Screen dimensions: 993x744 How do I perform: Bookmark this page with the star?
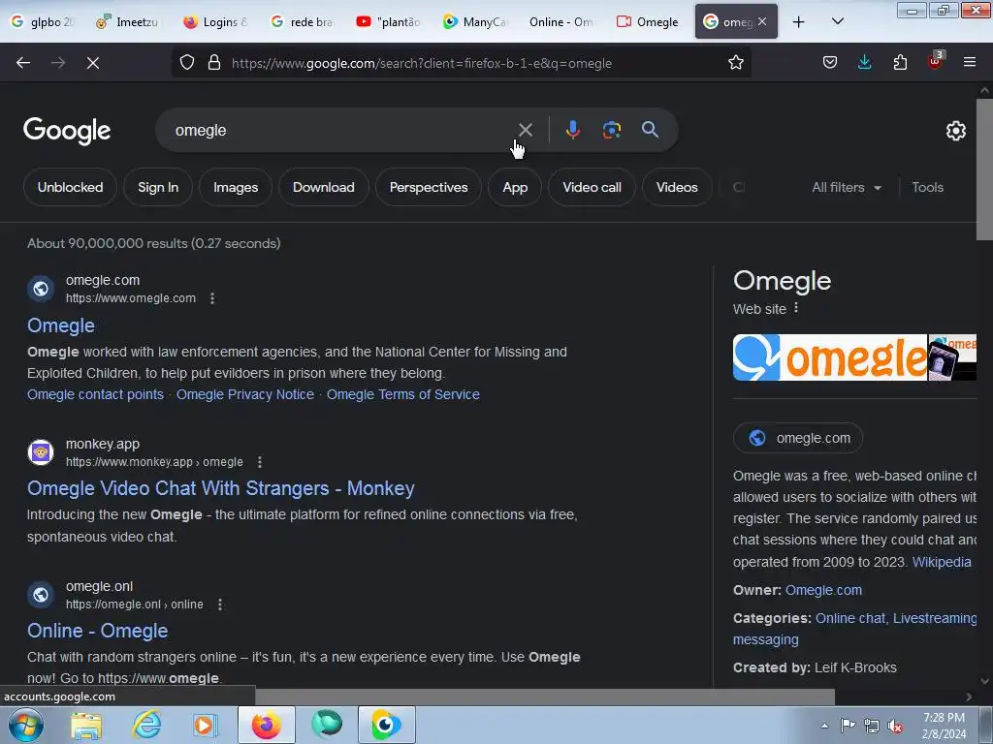(735, 63)
